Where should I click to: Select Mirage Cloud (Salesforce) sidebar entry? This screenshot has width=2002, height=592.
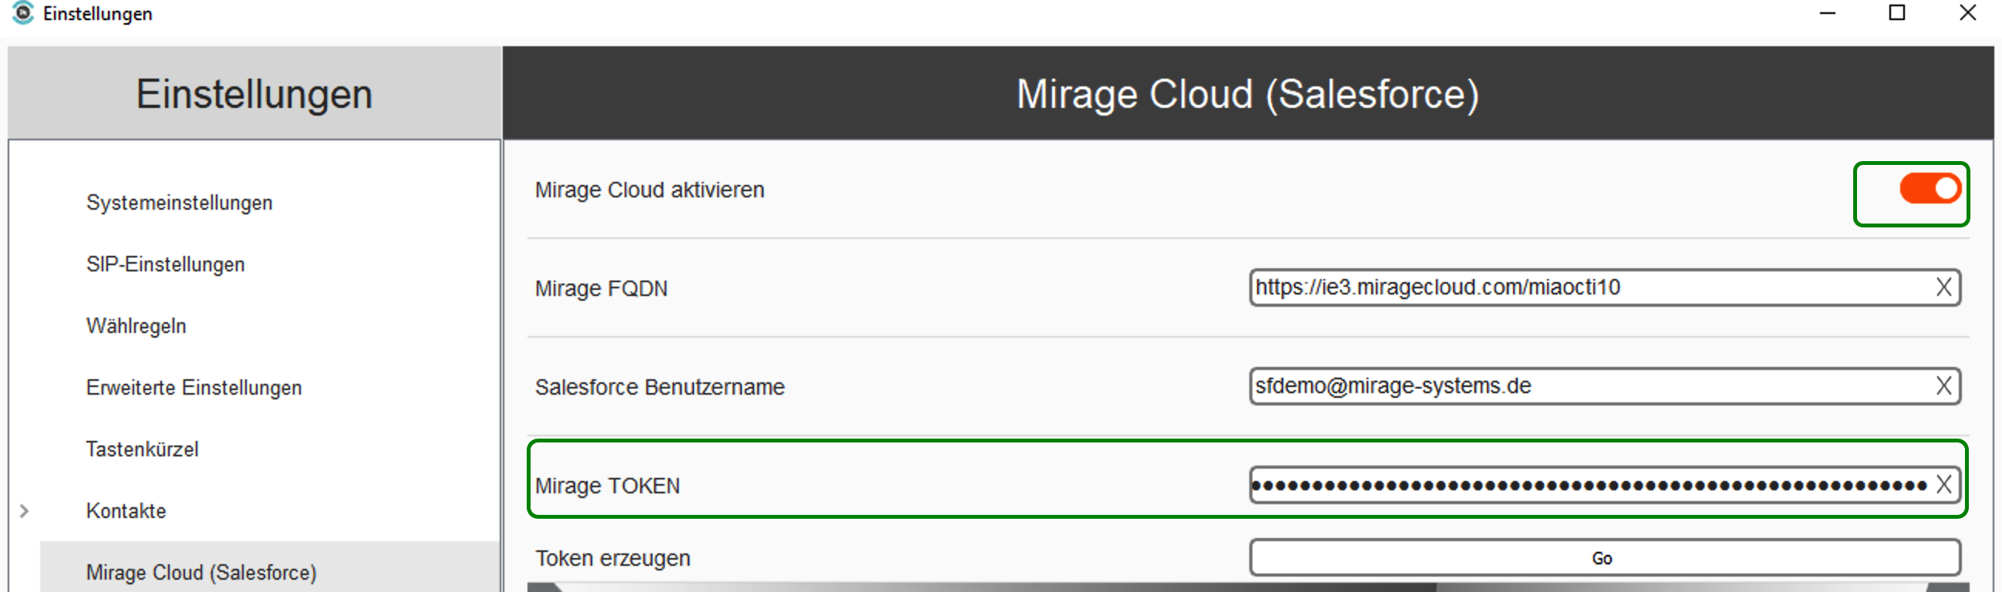point(201,573)
